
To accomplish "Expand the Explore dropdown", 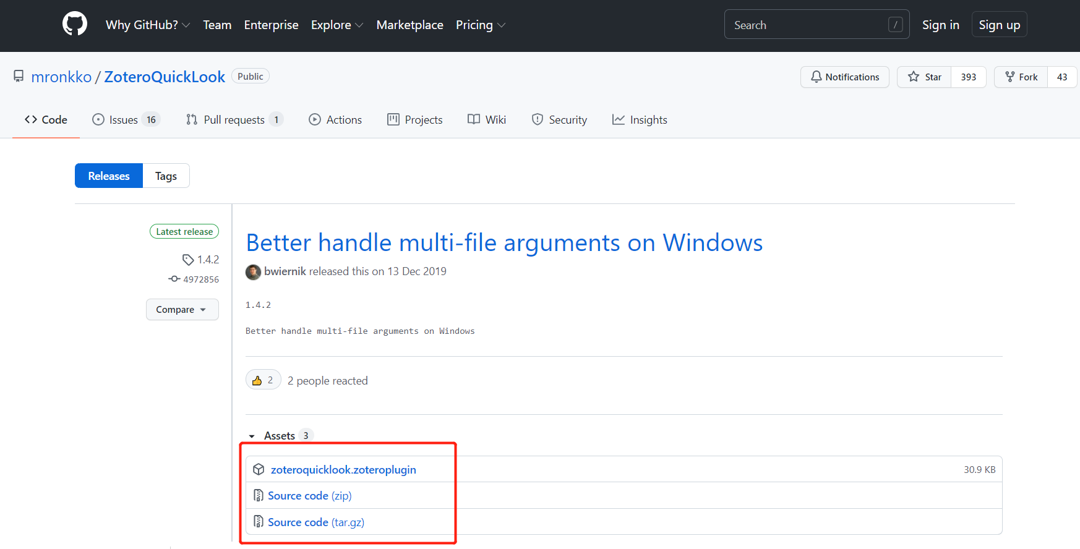I will coord(337,25).
